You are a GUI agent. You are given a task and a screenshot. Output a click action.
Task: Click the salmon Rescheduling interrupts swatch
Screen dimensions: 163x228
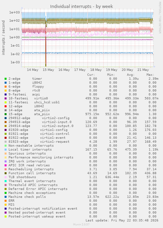point(6,169)
